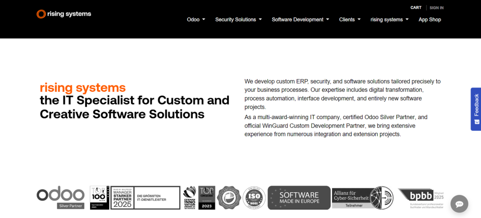Open the live chat bubble
Image resolution: width=481 pixels, height=218 pixels.
459,204
